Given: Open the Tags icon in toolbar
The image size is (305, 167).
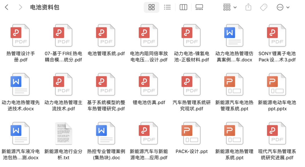Looking at the screenshot, I should pos(263,7).
